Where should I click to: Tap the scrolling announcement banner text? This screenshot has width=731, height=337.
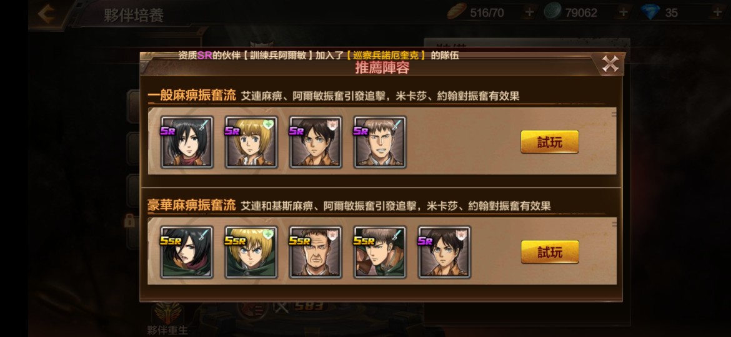(319, 56)
